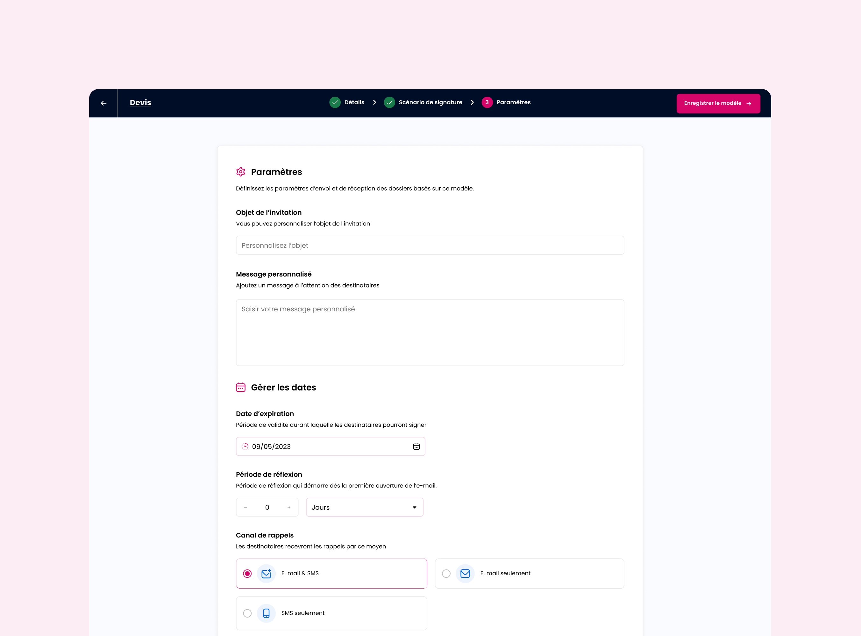Click the Période de réflexion label
Viewport: 861px width, 636px height.
click(269, 475)
